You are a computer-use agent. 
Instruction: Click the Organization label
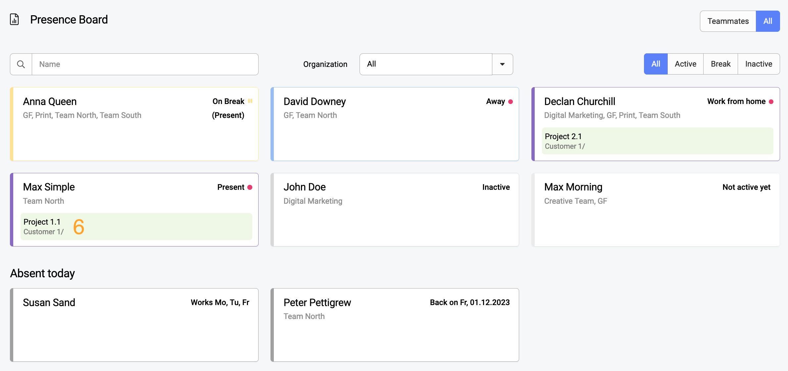point(325,64)
